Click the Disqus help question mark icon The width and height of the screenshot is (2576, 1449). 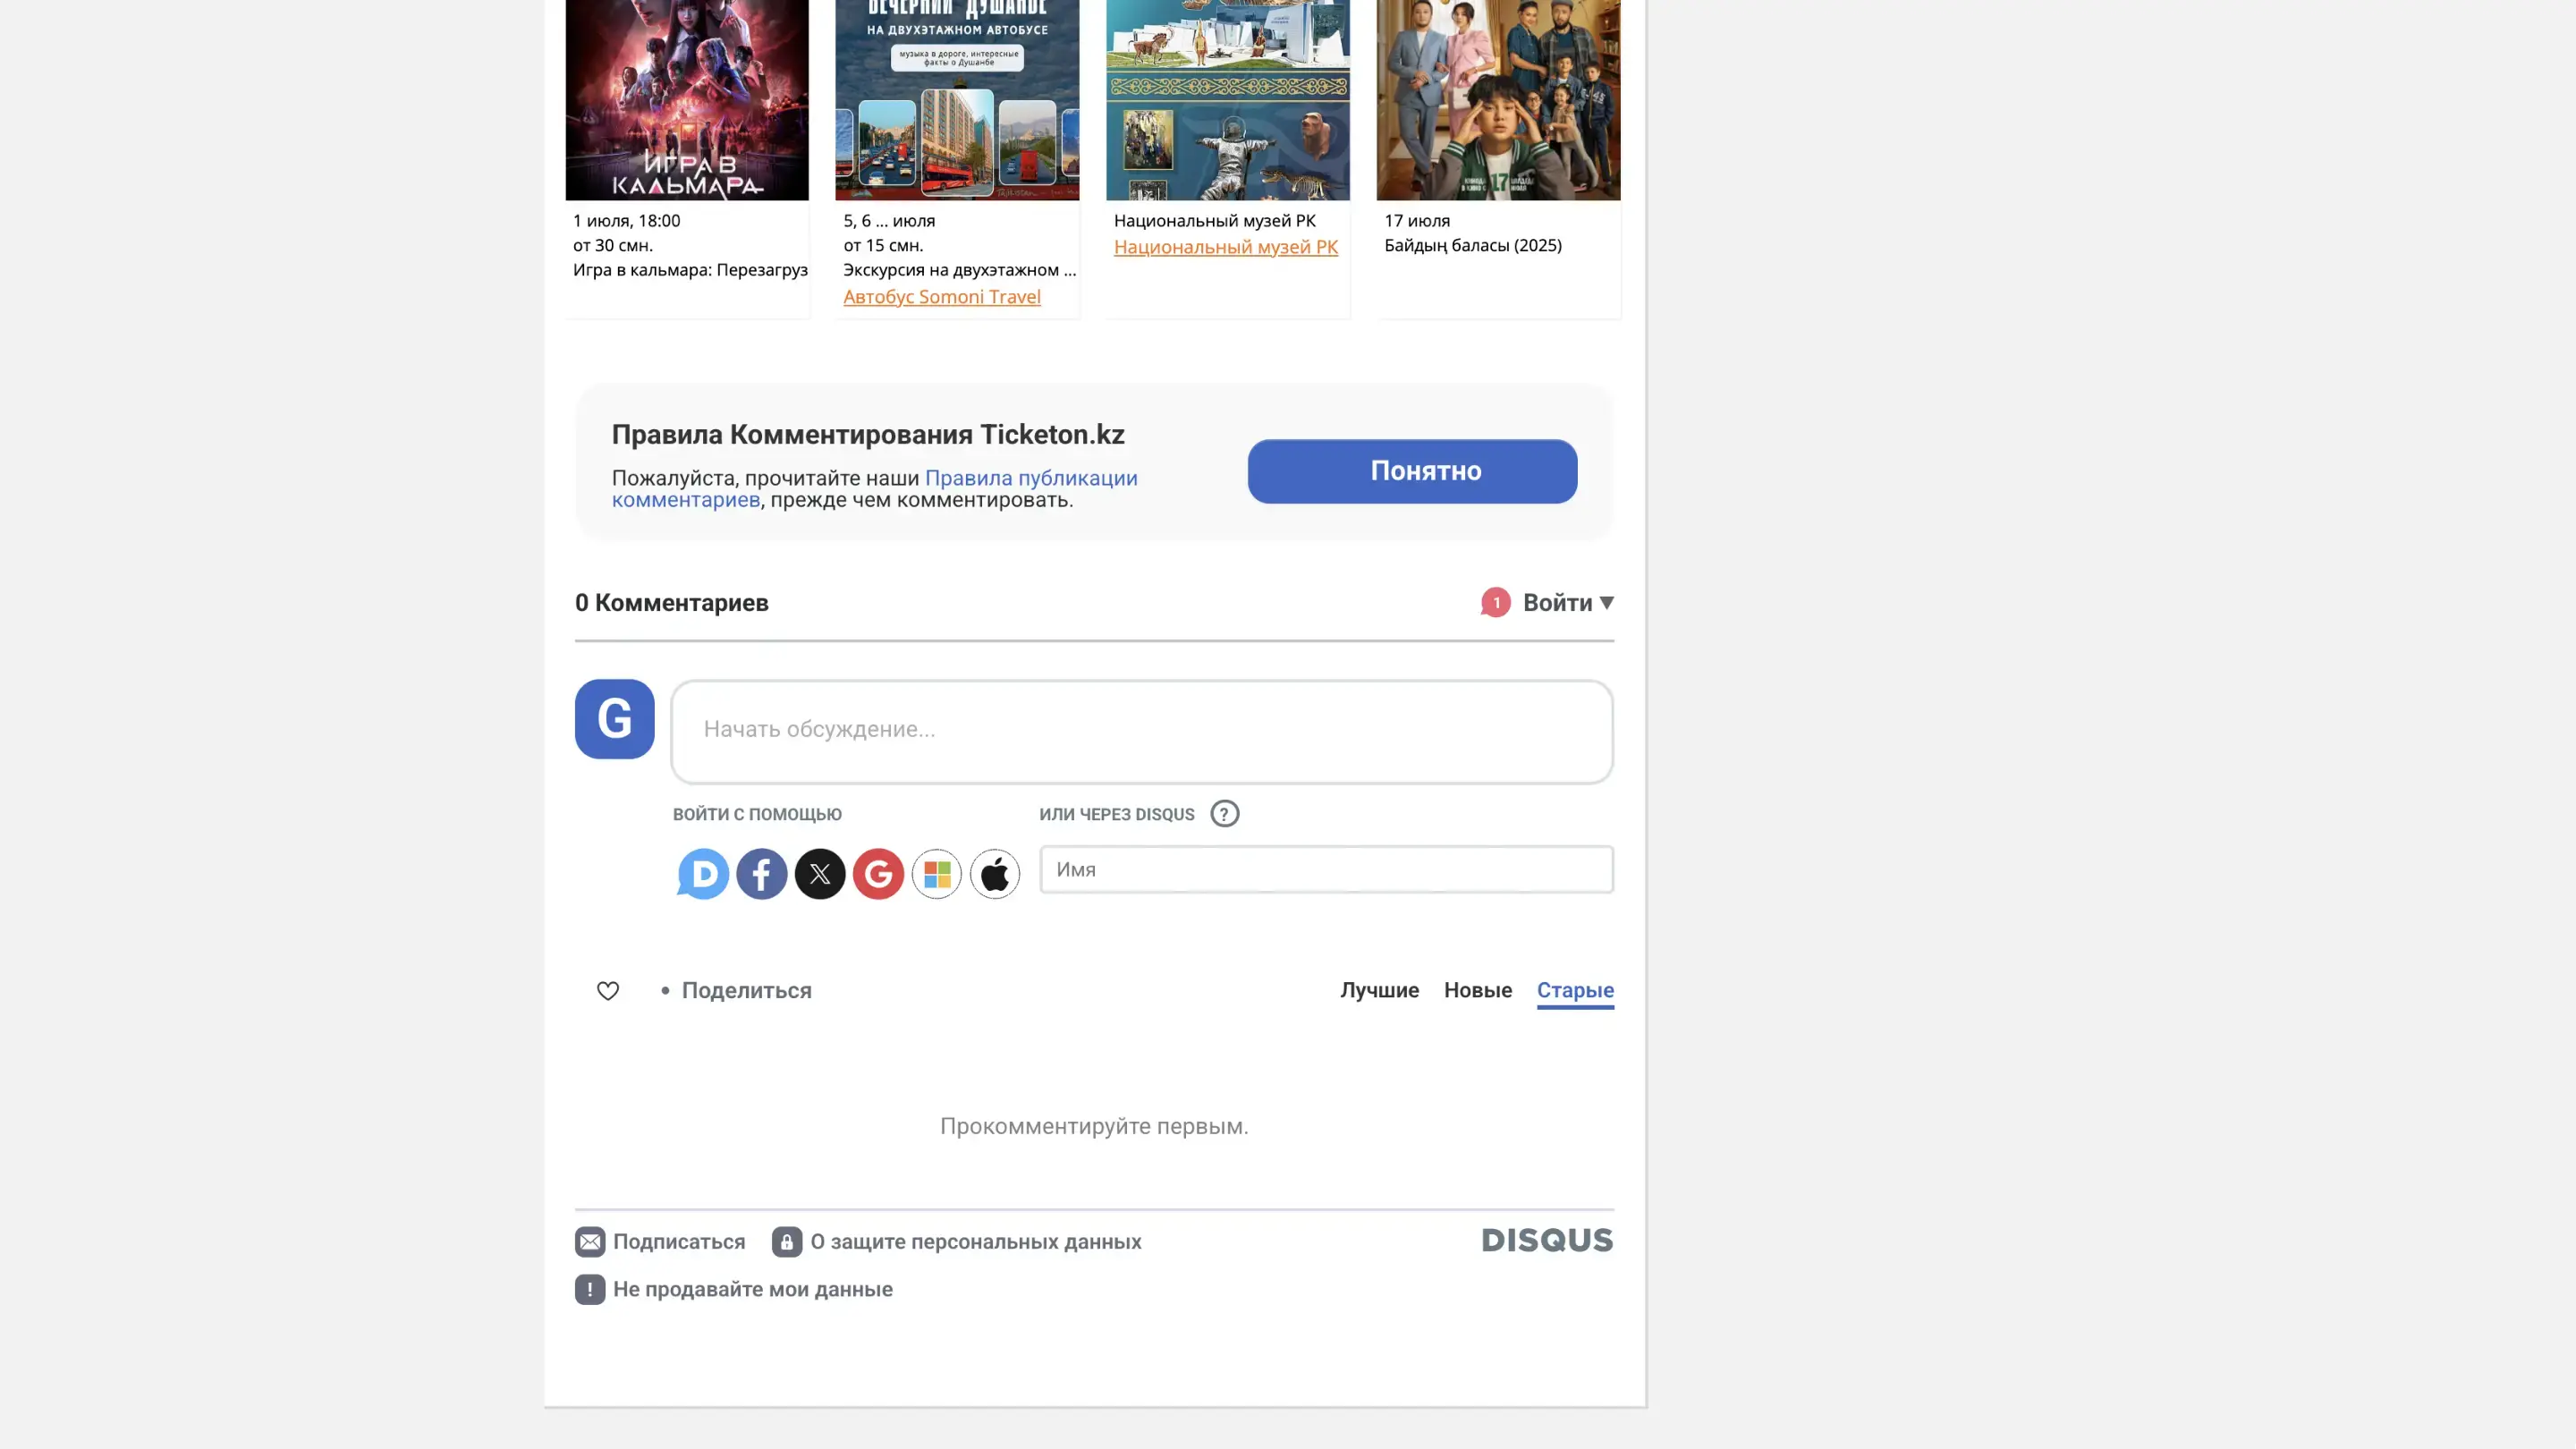[1224, 814]
